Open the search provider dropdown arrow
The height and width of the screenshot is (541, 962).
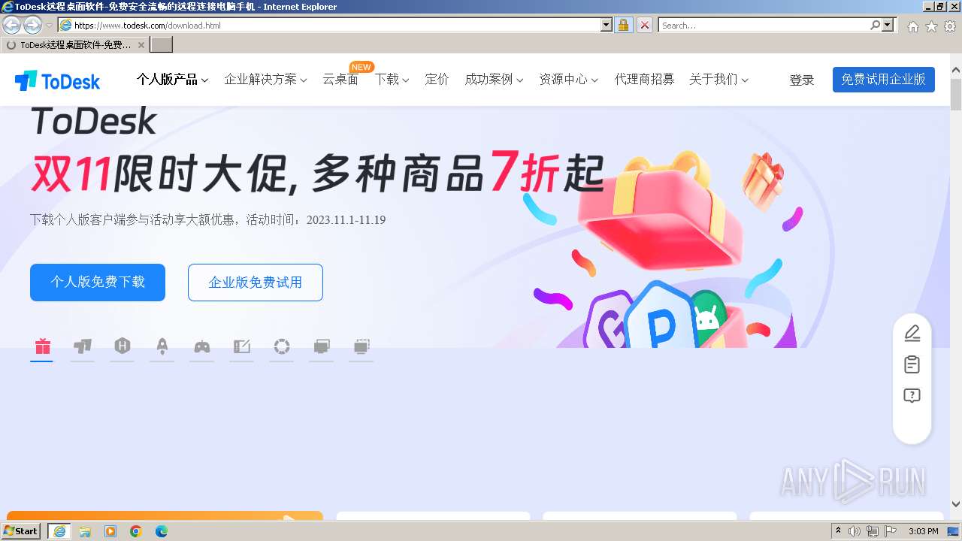(888, 25)
